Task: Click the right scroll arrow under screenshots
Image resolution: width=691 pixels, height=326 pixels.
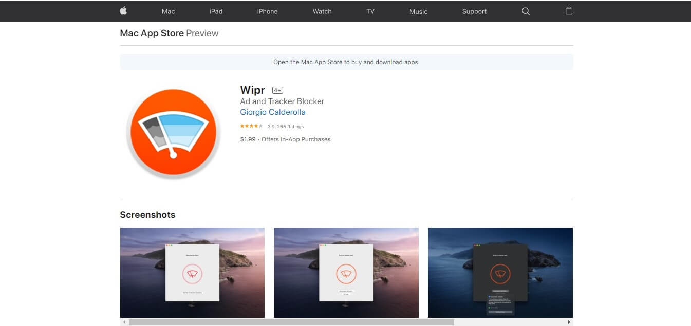Action: (x=569, y=322)
